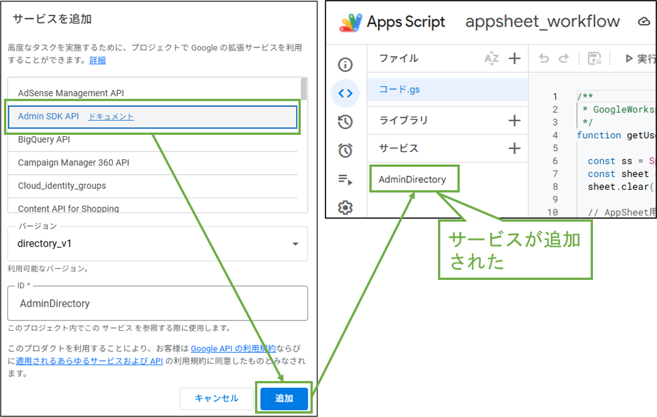
Task: Run the script with 実行 button
Action: tap(640, 59)
